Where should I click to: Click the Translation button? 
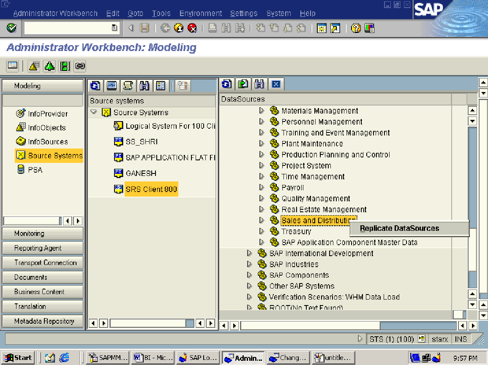coord(43,306)
